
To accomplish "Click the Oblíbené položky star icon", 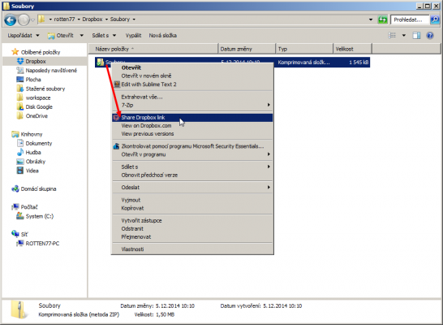I will (x=15, y=52).
